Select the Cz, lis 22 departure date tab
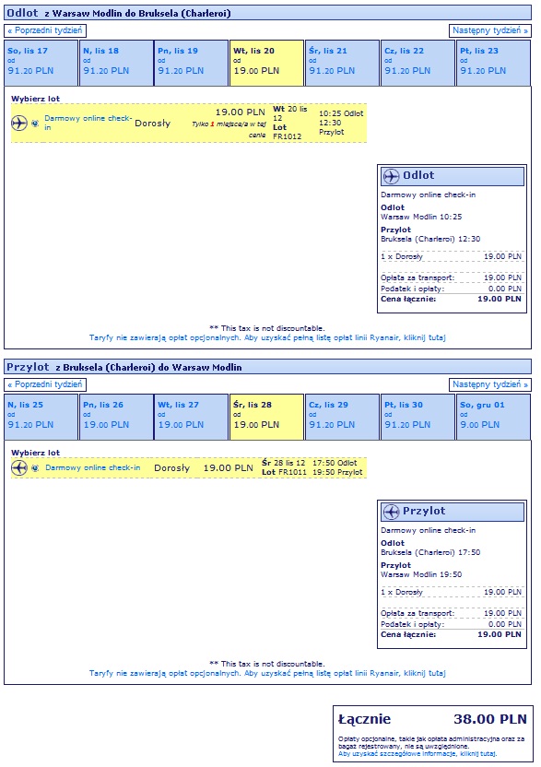Viewport: 541px width, 767px height. (418, 63)
